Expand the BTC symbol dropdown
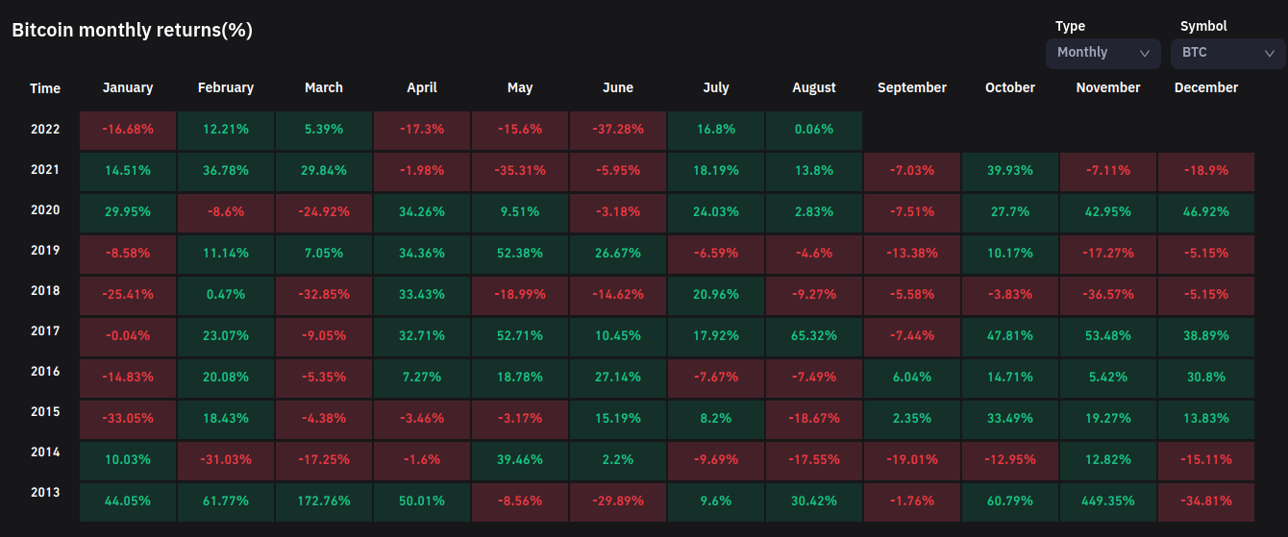 click(x=1226, y=53)
